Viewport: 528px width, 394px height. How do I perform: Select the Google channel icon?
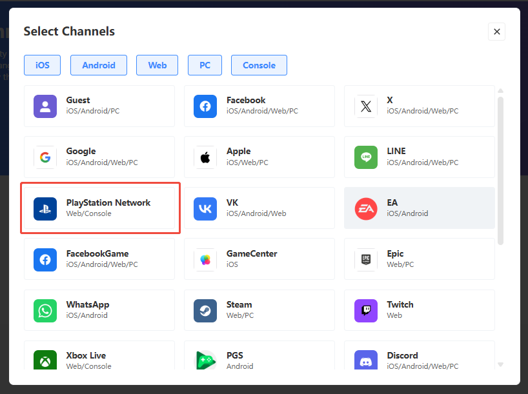tap(45, 157)
